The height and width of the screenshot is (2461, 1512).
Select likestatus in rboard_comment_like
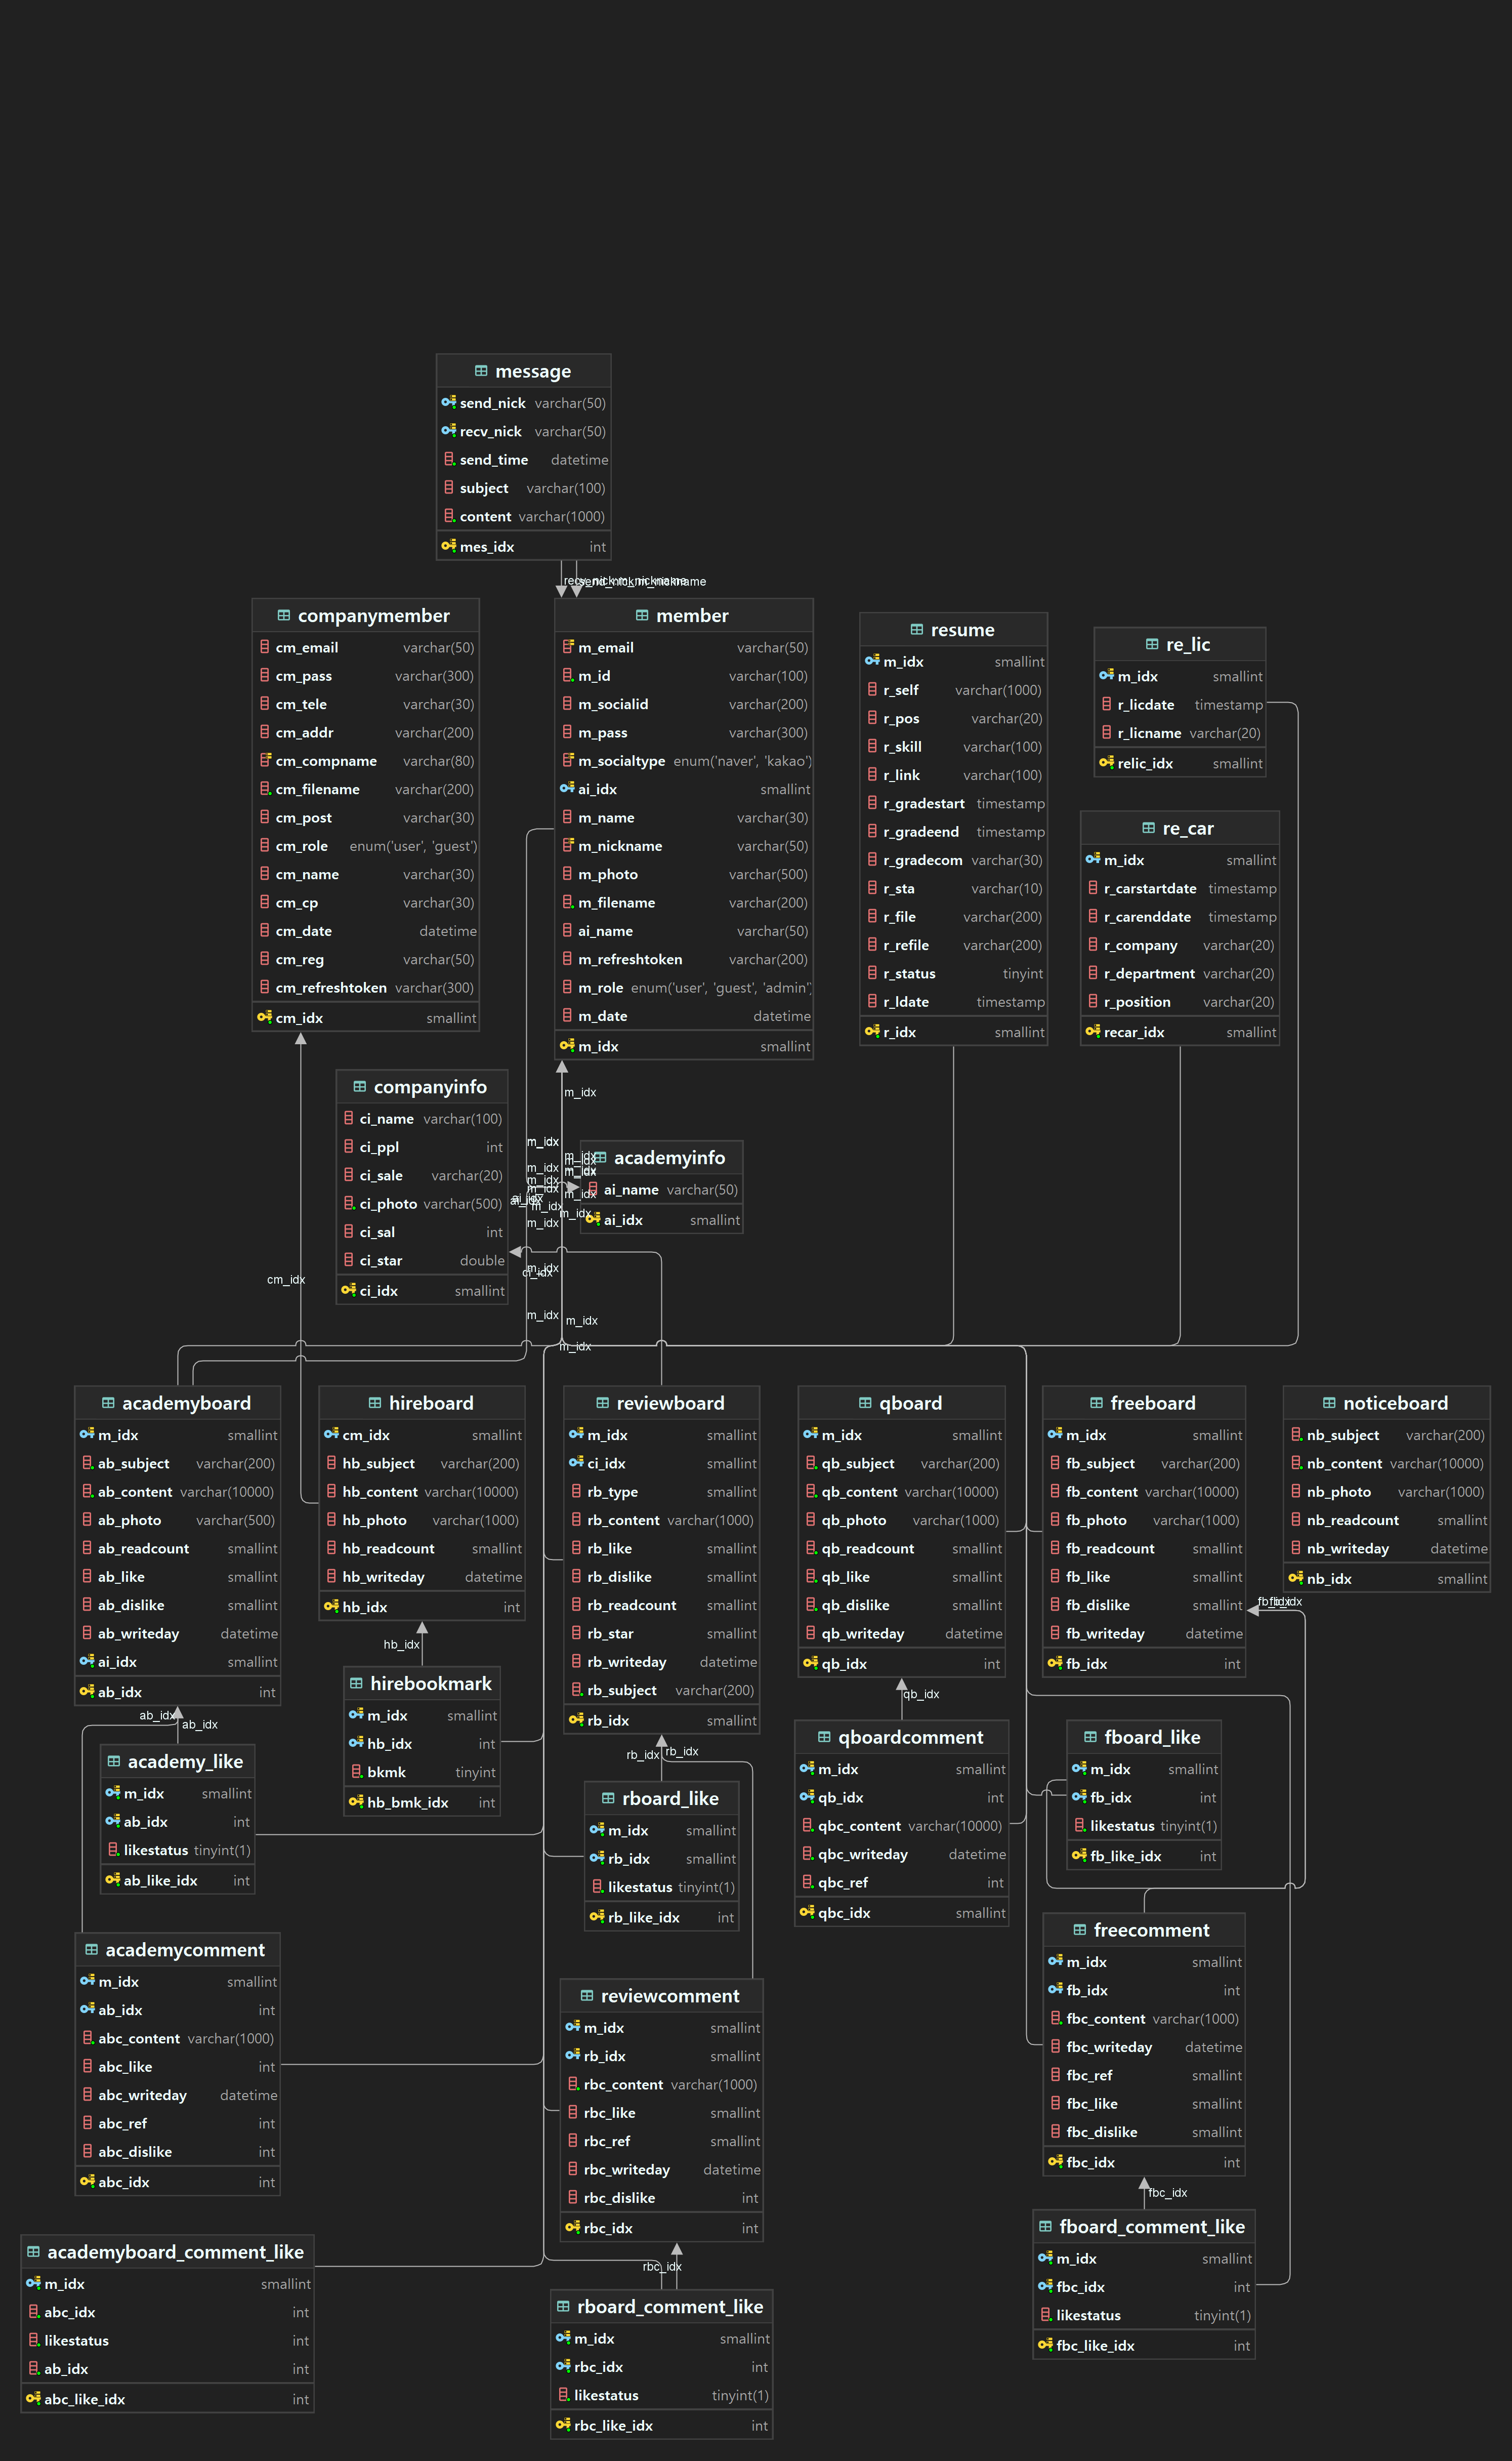pyautogui.click(x=606, y=2394)
